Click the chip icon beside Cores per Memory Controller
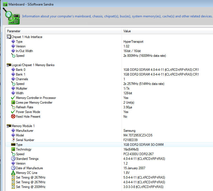213x191 pixels. tap(13, 103)
